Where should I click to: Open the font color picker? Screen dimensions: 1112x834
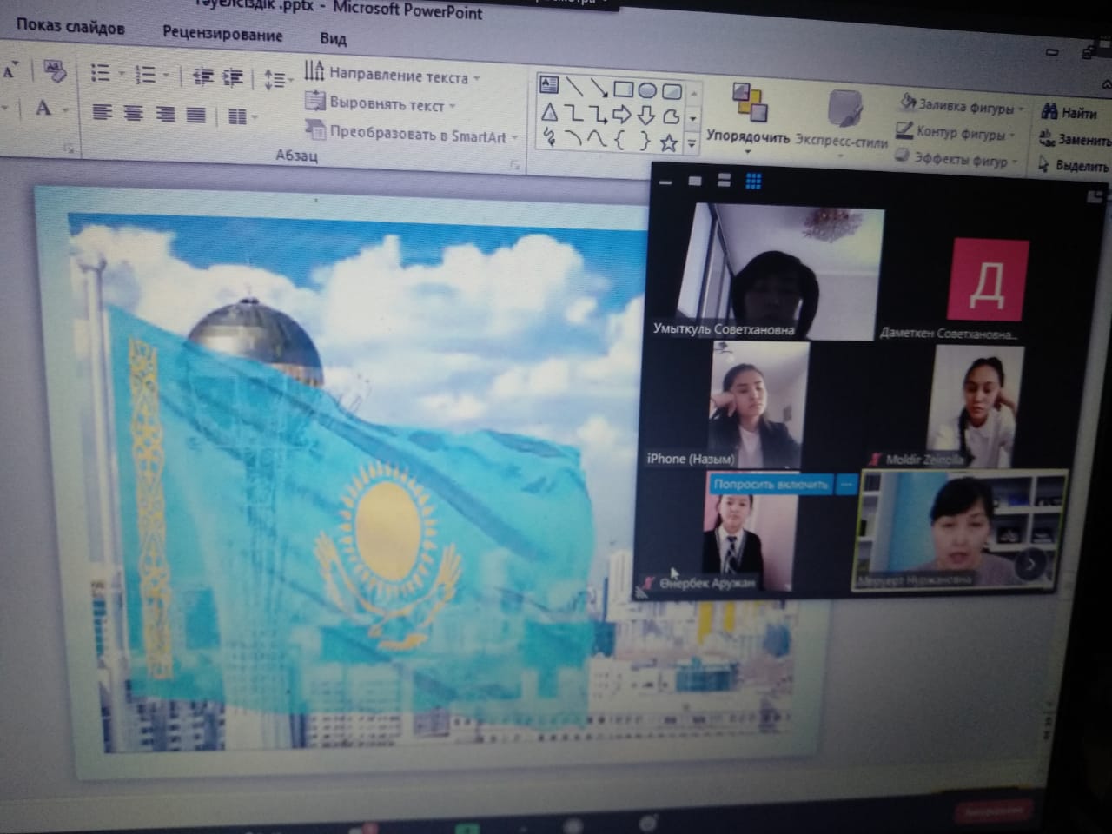point(50,109)
